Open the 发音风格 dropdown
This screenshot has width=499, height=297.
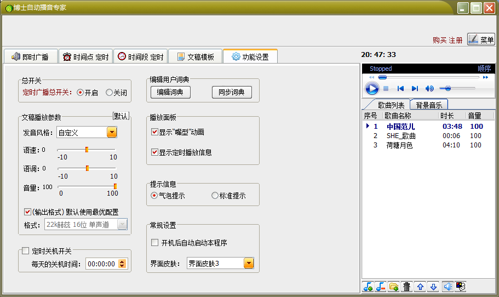(x=112, y=132)
